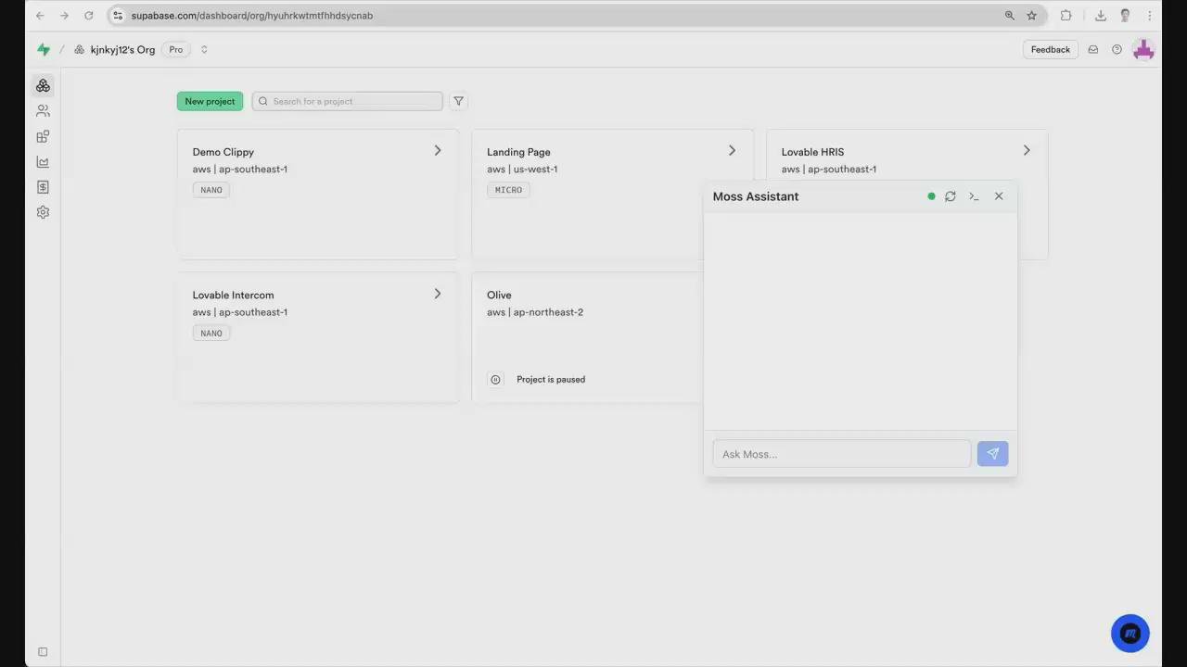Screen dimensions: 1187x667
Task: Open the browser extensions puzzle icon
Action: pyautogui.click(x=1066, y=16)
